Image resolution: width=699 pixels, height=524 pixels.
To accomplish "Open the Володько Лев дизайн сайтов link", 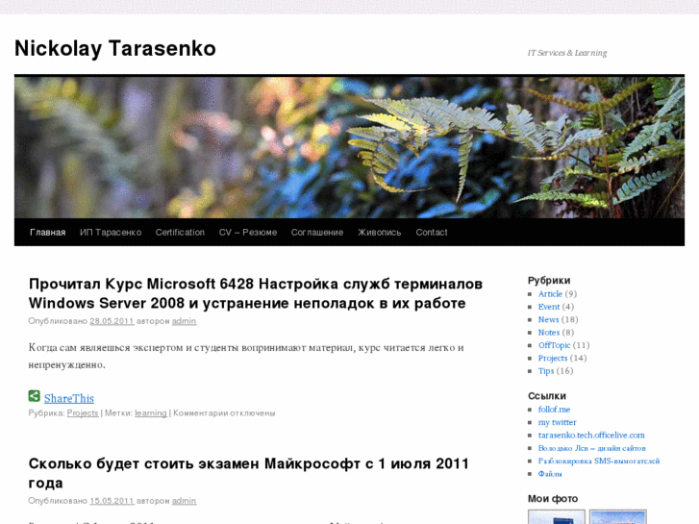I will (x=592, y=448).
